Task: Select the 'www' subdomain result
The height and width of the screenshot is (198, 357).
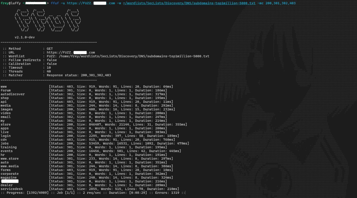Action: point(4,87)
